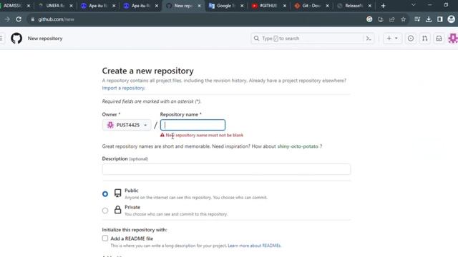
Task: Click the repo icon beside Public
Action: click(x=117, y=193)
